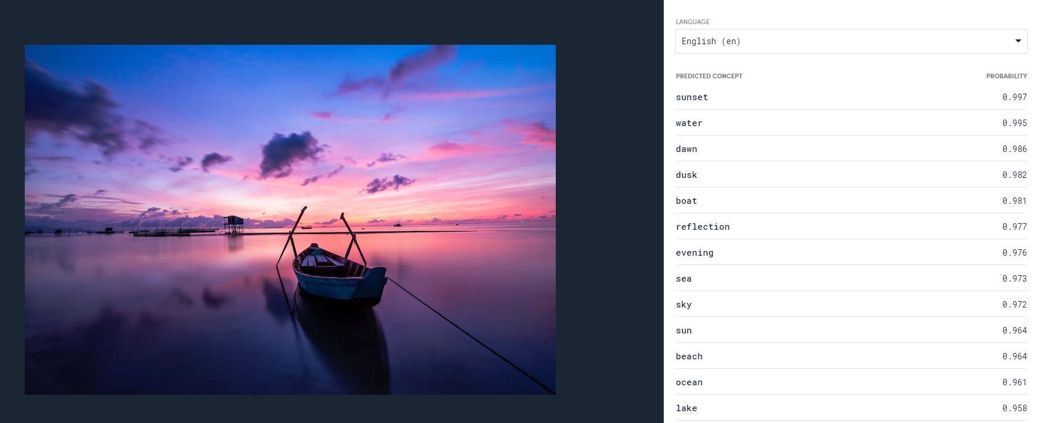The image size is (1039, 423).
Task: Open the Language dropdown arrow
Action: pyautogui.click(x=1018, y=41)
